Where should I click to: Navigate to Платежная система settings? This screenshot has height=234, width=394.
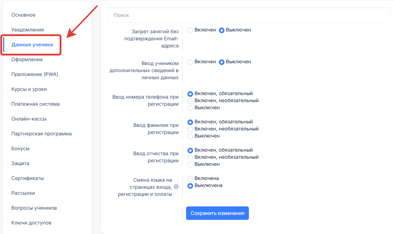point(35,104)
